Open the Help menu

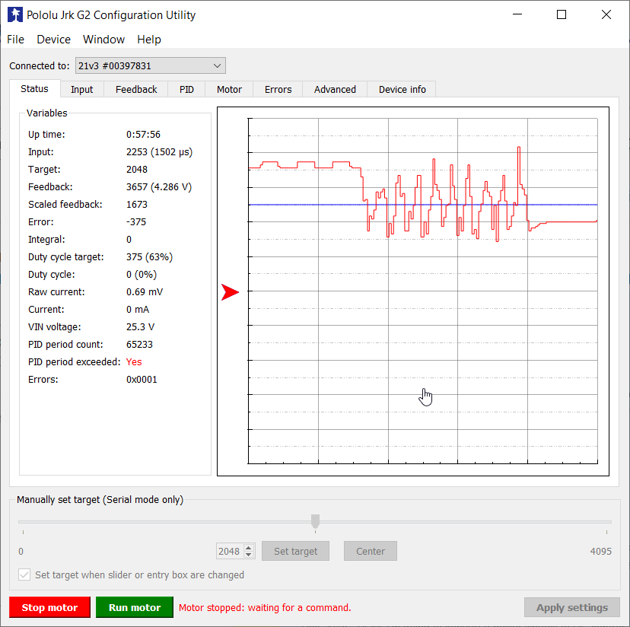click(149, 40)
